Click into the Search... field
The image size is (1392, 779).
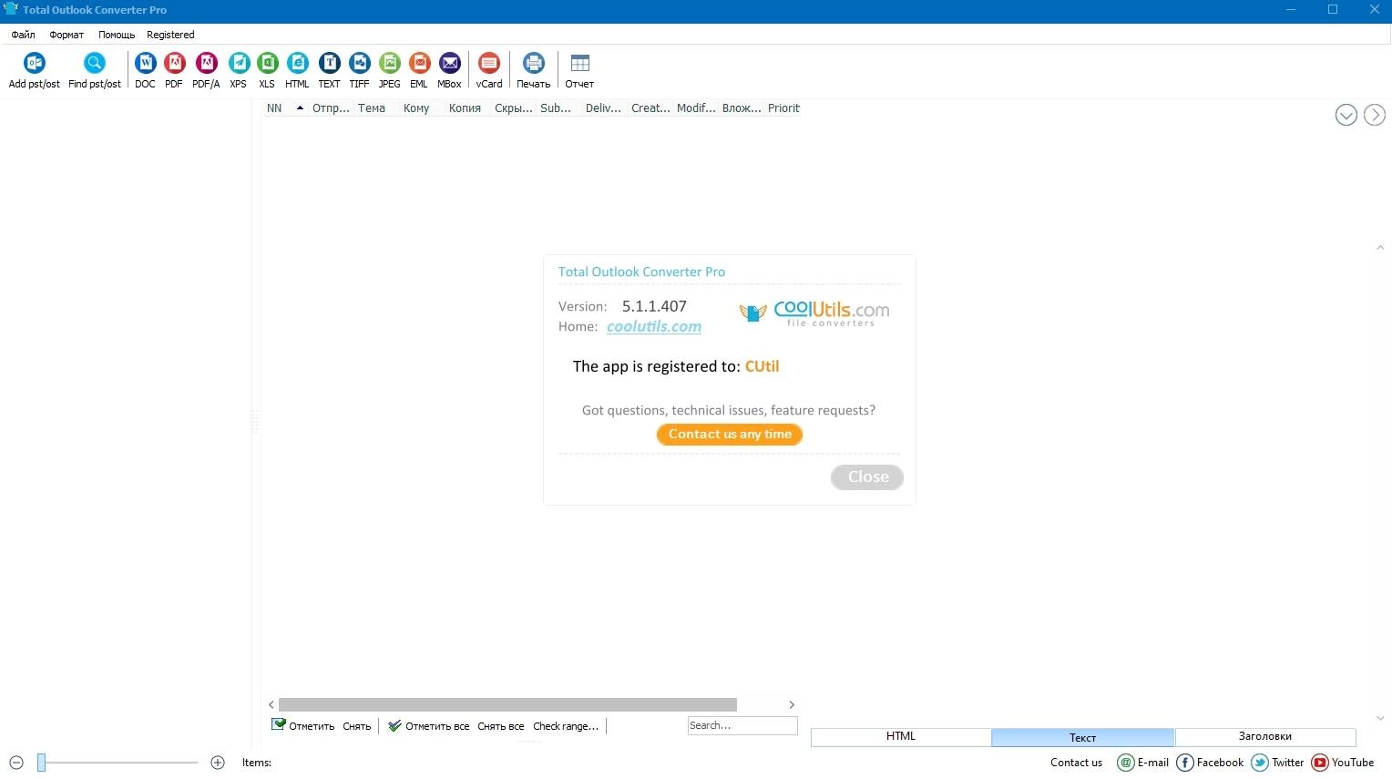tap(742, 725)
